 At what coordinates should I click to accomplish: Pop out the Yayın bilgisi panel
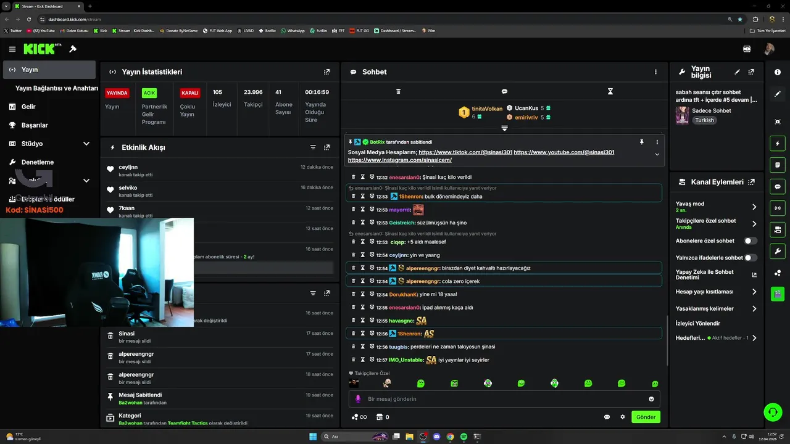click(x=751, y=72)
